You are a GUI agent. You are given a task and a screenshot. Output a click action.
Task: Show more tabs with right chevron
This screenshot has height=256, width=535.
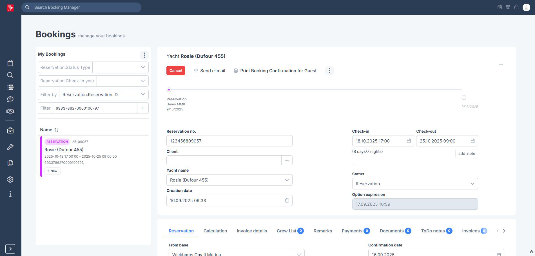coord(504,231)
